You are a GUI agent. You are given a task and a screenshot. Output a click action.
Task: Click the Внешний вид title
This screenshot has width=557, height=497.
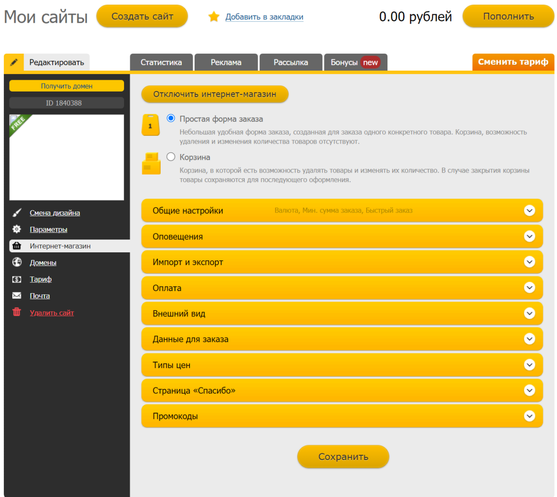tap(179, 313)
